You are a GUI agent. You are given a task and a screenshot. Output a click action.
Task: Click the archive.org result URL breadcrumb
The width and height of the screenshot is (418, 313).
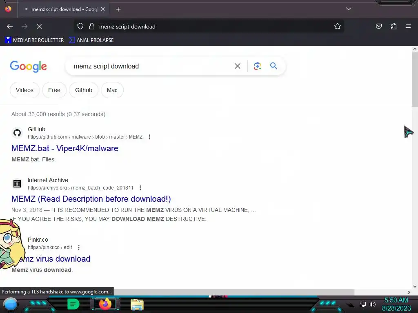click(x=80, y=188)
